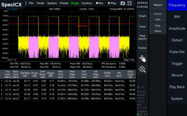The width and height of the screenshot is (187, 116).
Task: Select the Pulse Det tab
Action: point(177,52)
